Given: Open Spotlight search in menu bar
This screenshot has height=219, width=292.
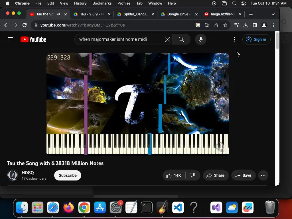Looking at the screenshot, I should [234, 3].
